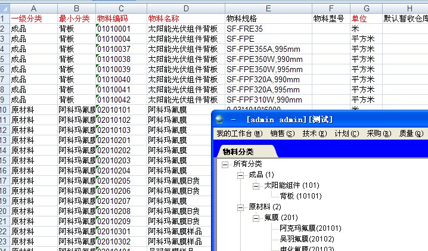Collapse the 太阳能组件 (101) branch
Screen dimensions: 428x251
pos(256,185)
